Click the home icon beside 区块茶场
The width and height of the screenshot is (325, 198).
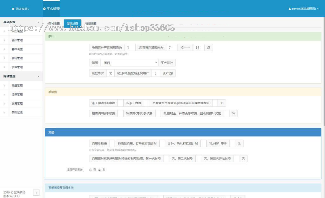[x=13, y=9]
